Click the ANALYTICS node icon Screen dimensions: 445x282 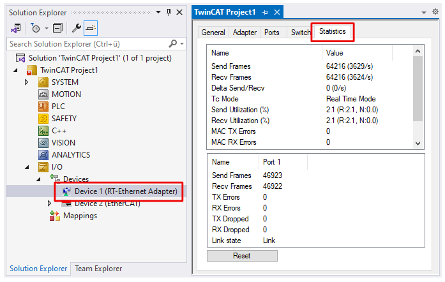[43, 155]
